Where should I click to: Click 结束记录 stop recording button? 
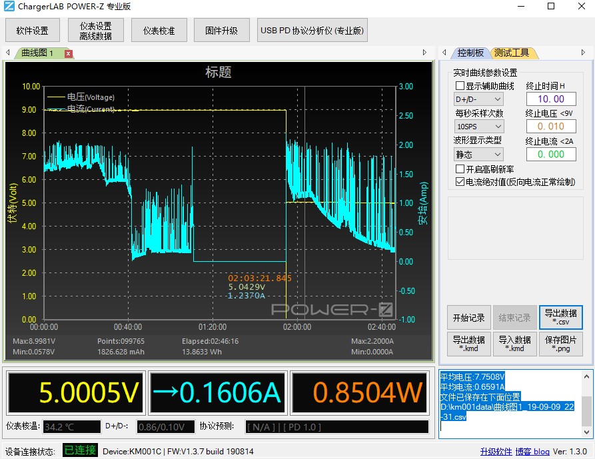514,318
